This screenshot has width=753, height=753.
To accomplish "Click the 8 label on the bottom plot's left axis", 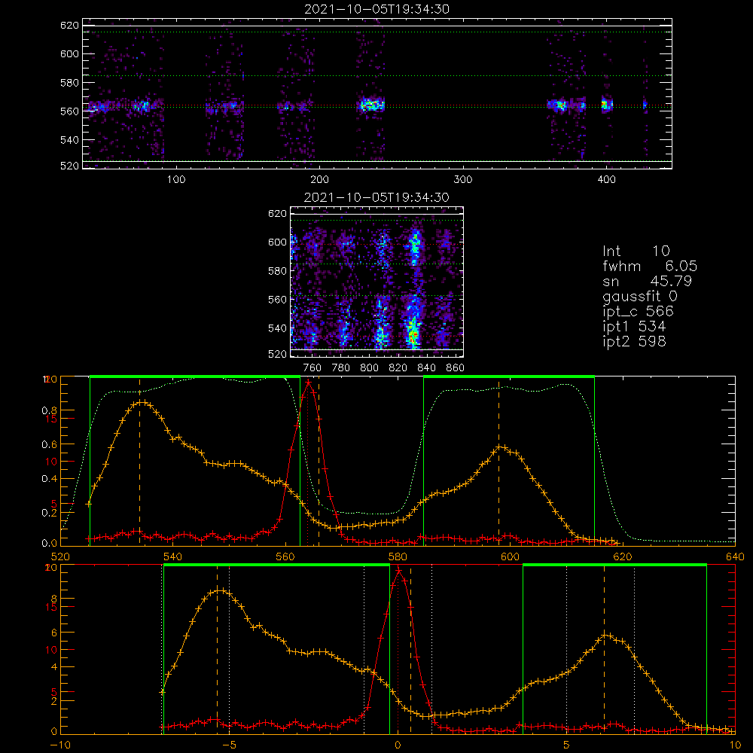I will [x=53, y=599].
